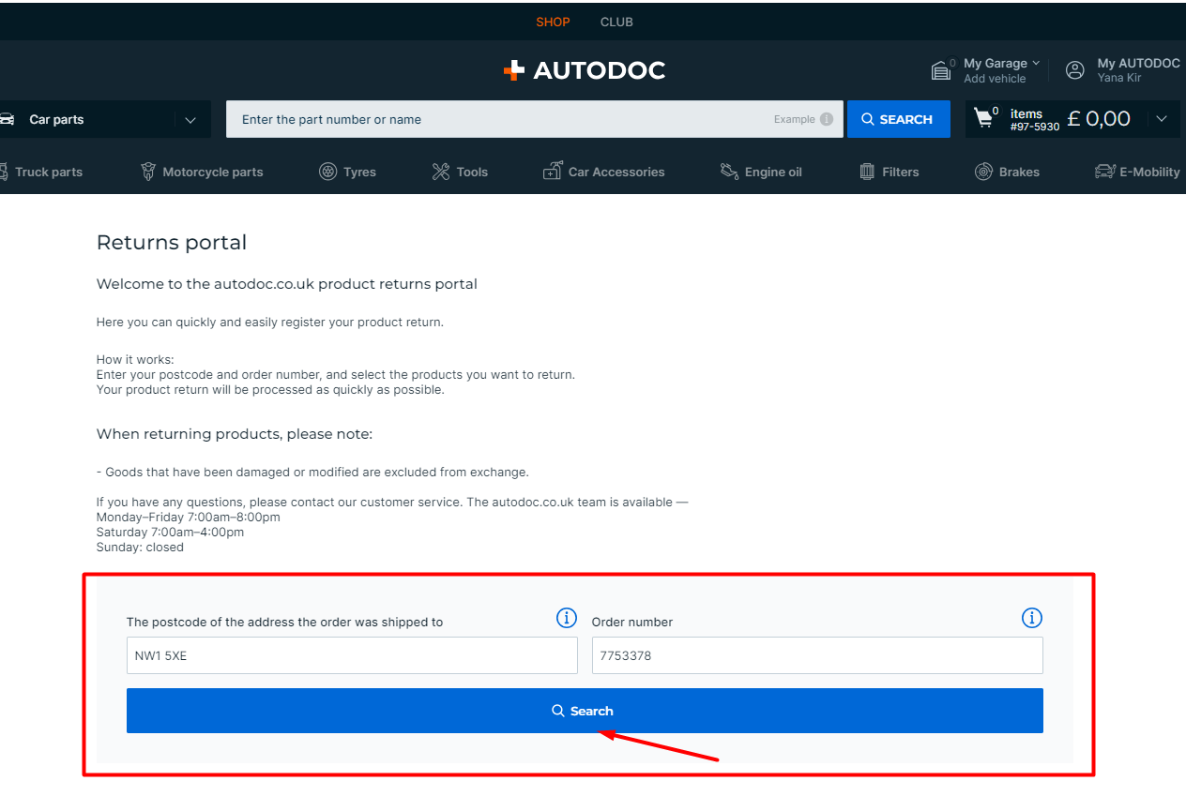Image resolution: width=1186 pixels, height=796 pixels.
Task: Expand the Car parts dropdown
Action: click(190, 120)
